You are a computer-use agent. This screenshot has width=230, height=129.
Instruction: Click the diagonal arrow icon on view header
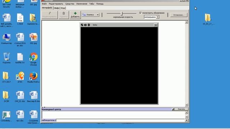[x=82, y=25]
